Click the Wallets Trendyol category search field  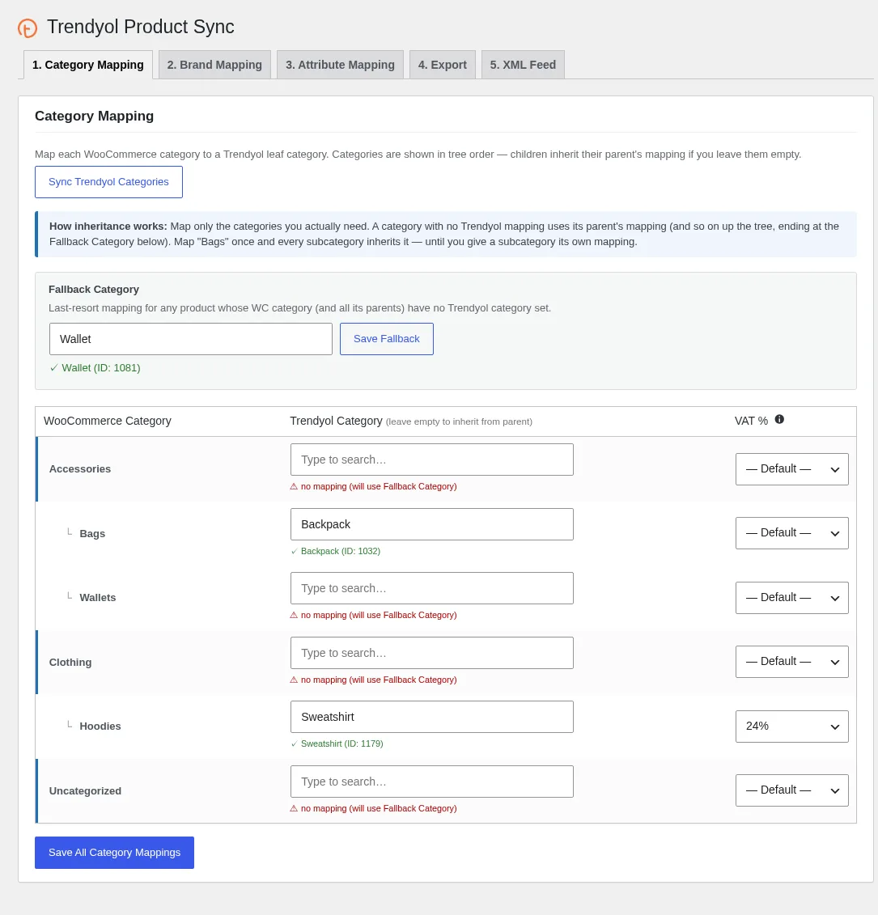coord(432,588)
